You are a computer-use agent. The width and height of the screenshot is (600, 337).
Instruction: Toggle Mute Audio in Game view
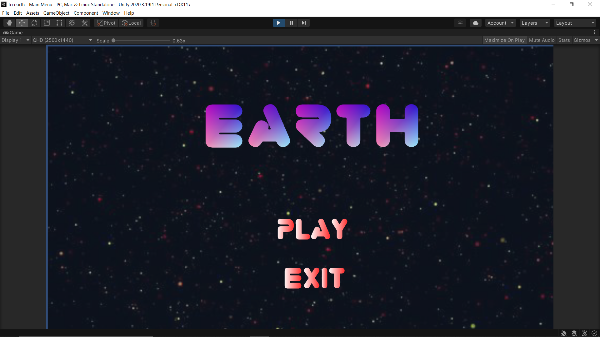pos(542,40)
